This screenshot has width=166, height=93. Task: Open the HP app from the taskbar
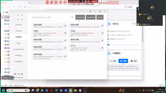pyautogui.click(x=42, y=90)
